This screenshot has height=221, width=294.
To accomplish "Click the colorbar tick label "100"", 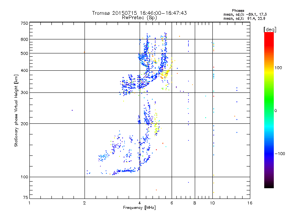I will pos(278,68).
